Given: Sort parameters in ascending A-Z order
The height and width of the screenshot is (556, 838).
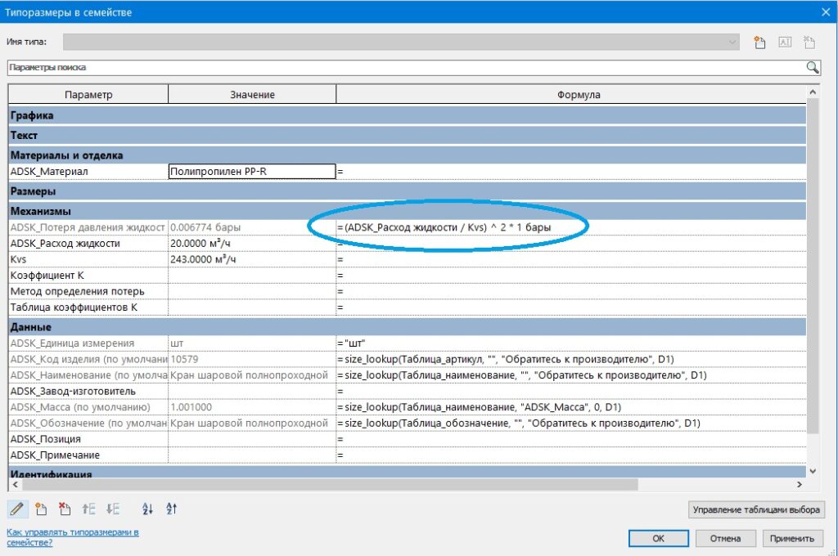Looking at the screenshot, I should click(147, 509).
